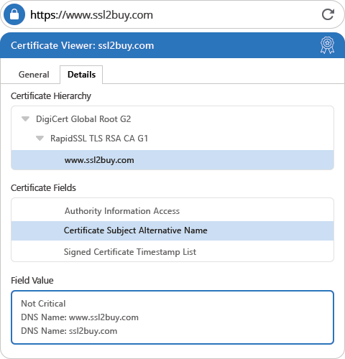Click the certificate ribbon badge icon
The image size is (345, 359).
tap(327, 45)
